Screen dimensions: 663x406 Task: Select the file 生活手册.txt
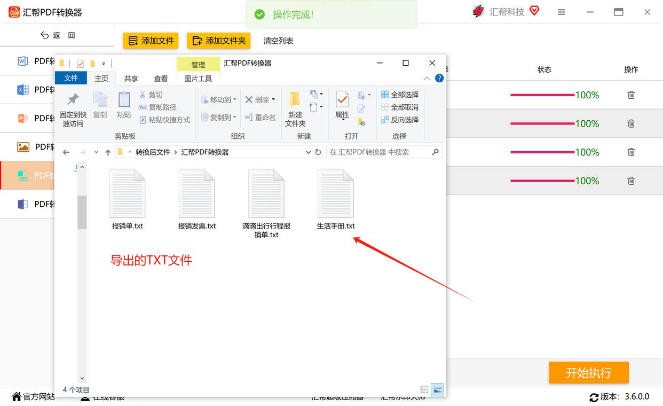point(336,200)
